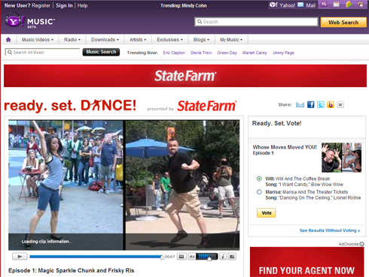Open the Downloads dropdown menu

click(x=105, y=40)
